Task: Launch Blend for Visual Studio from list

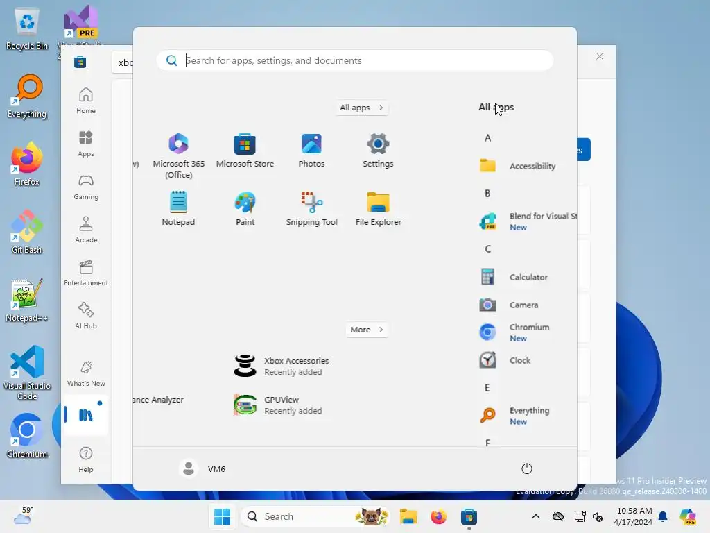Action: [x=527, y=221]
